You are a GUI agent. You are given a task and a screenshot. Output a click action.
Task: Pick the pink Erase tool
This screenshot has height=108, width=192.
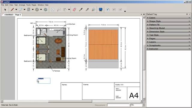click(x=74, y=10)
